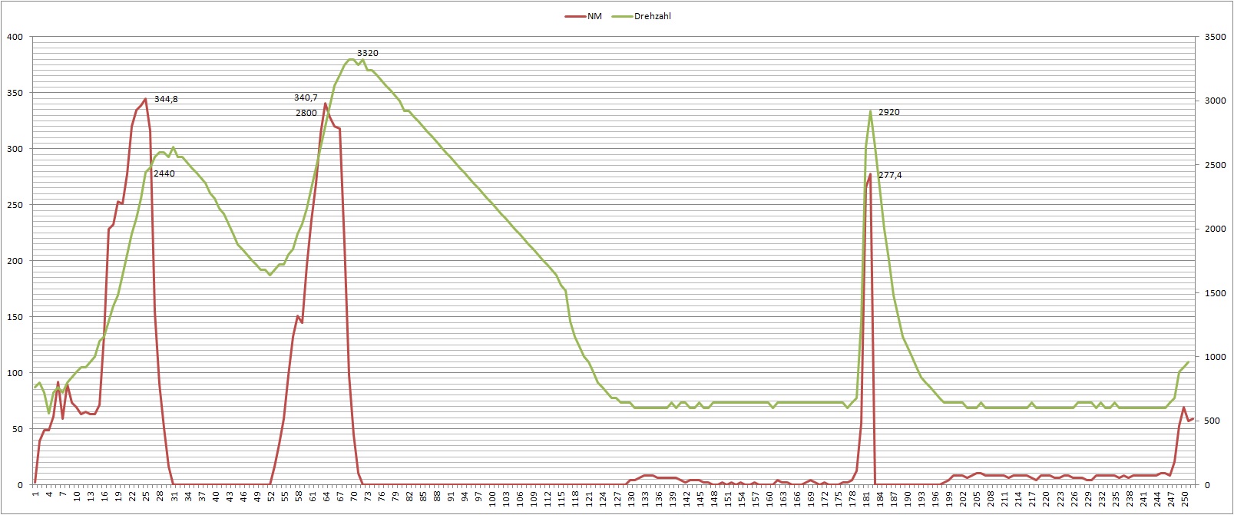Click the NM legend entry
This screenshot has width=1234, height=515.
click(594, 16)
